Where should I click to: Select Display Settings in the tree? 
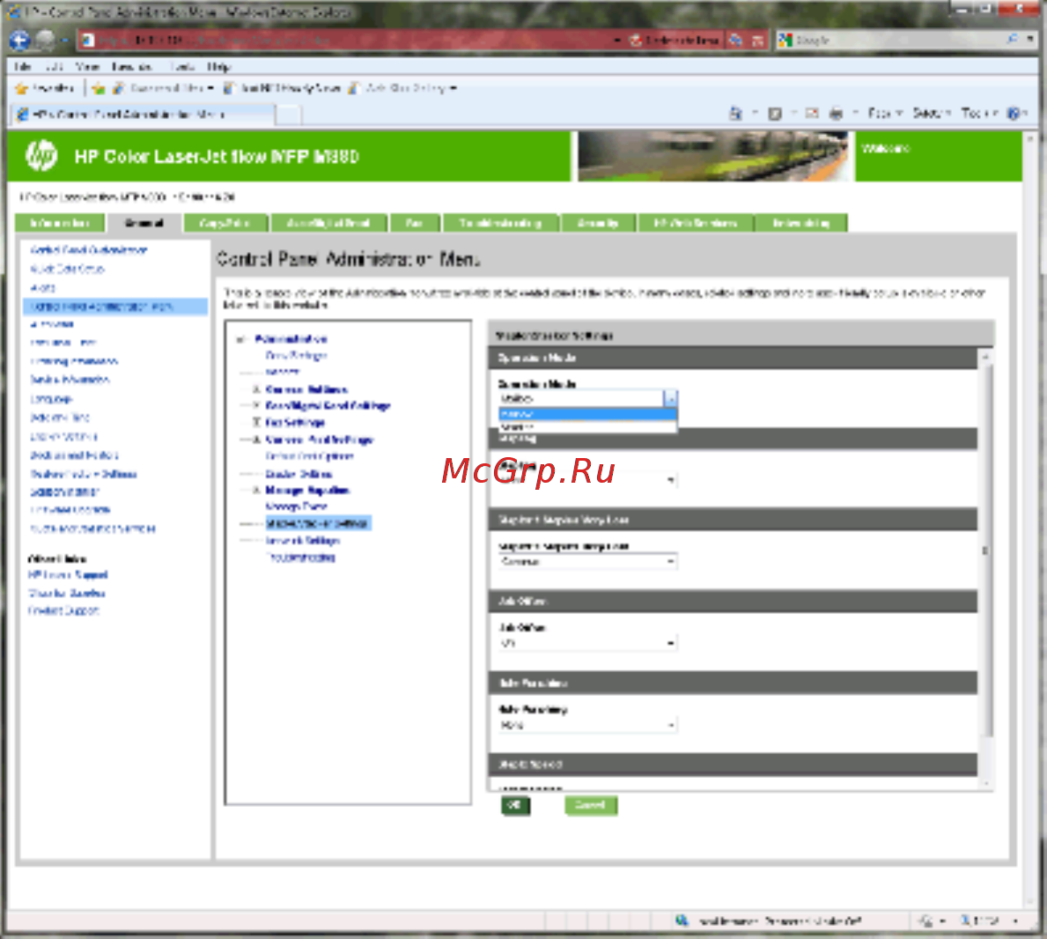click(299, 474)
